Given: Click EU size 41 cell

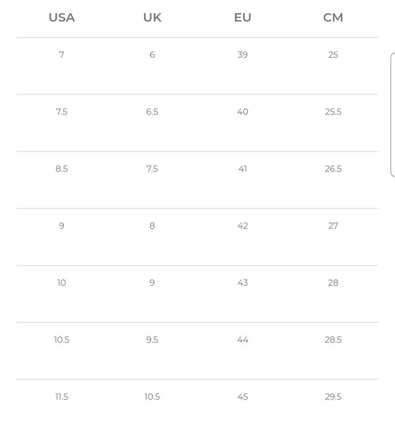Looking at the screenshot, I should [x=242, y=169].
